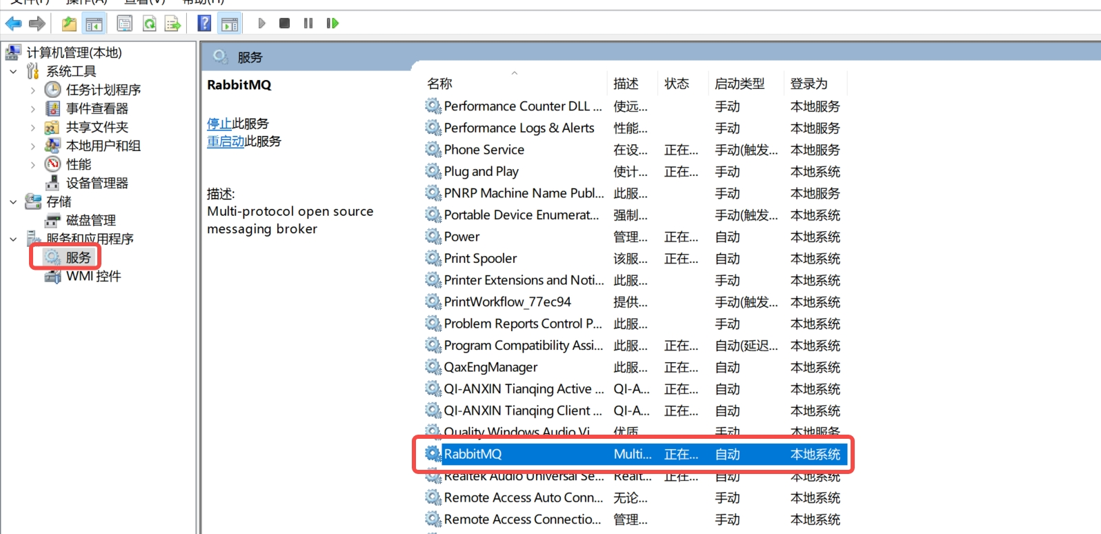1101x534 pixels.
Task: Click the 磁盘管理 drive icon
Action: click(x=52, y=220)
